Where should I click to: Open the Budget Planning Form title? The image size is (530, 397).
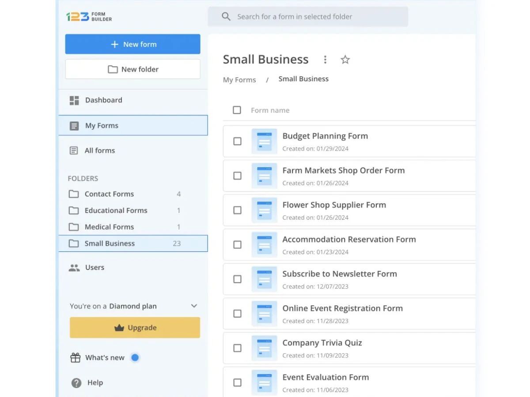(325, 136)
